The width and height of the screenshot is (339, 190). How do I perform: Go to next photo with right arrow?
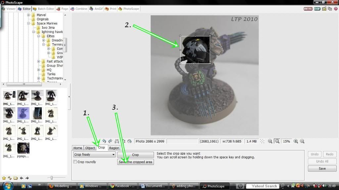pyautogui.click(x=27, y=178)
